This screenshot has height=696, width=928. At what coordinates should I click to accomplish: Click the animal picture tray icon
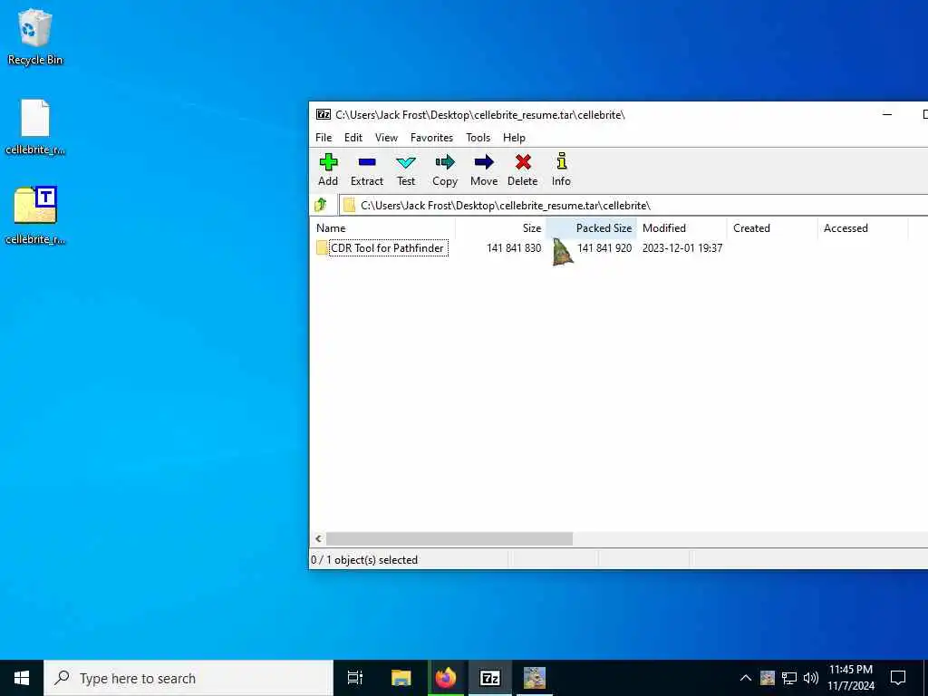(x=767, y=678)
